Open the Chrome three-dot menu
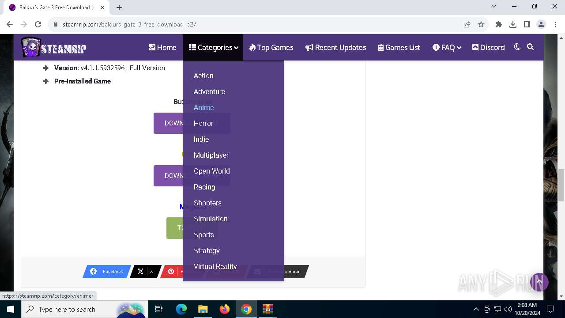Viewport: 565px width, 318px height. [x=555, y=24]
